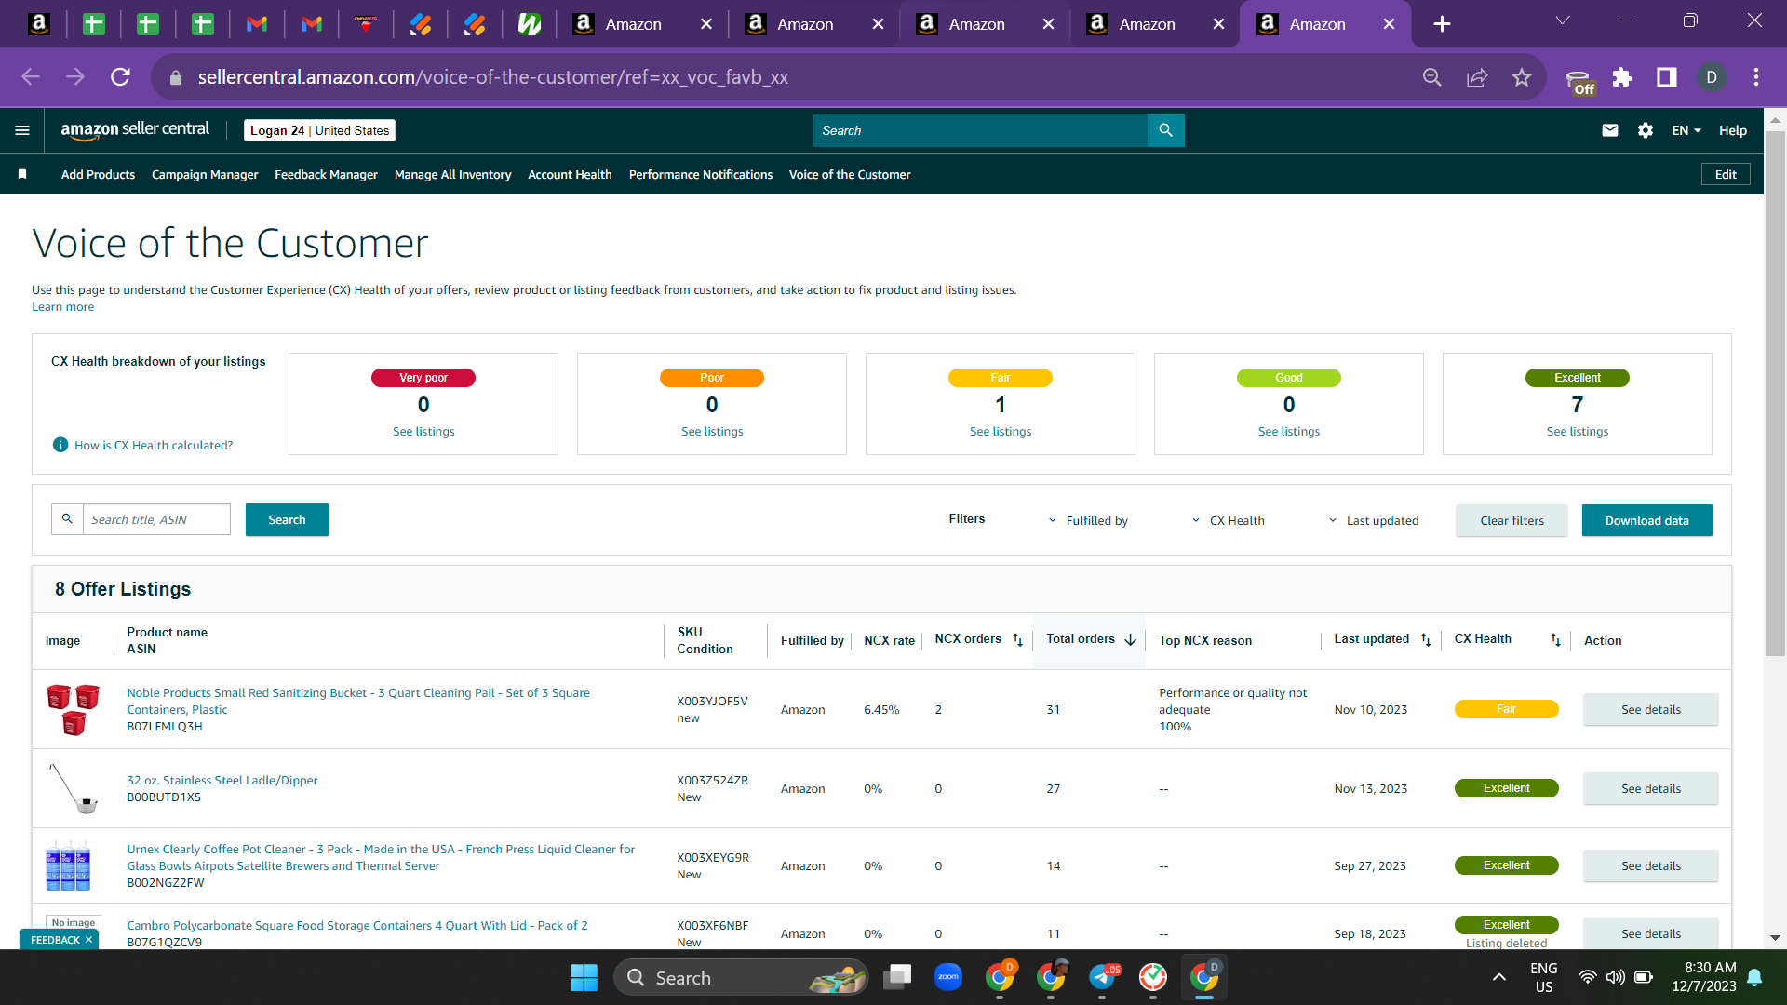See details for the Red Sanitizing Bucket
This screenshot has height=1005, width=1787.
1650,709
